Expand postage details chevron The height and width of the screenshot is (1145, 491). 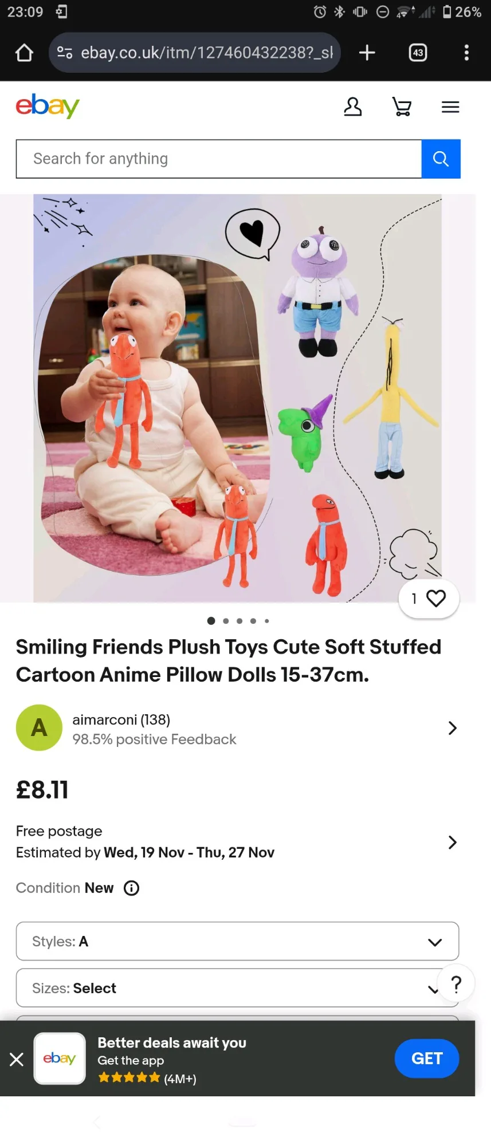click(x=452, y=842)
